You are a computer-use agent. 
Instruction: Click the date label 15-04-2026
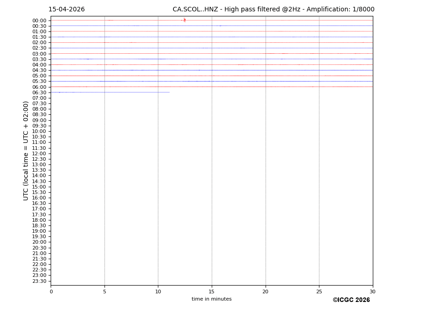(67, 10)
